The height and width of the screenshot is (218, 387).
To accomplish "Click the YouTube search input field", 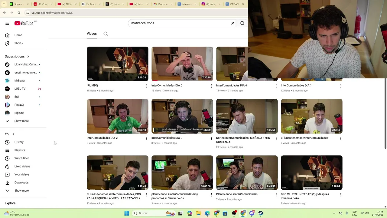I will (180, 23).
